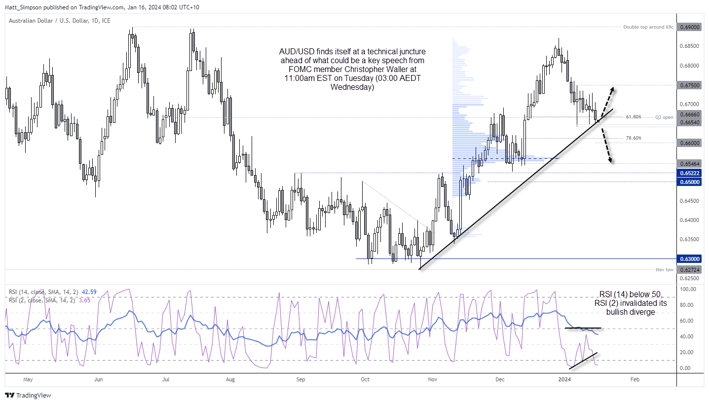
Task: Select the 0.67000 price axis value
Action: [690, 104]
